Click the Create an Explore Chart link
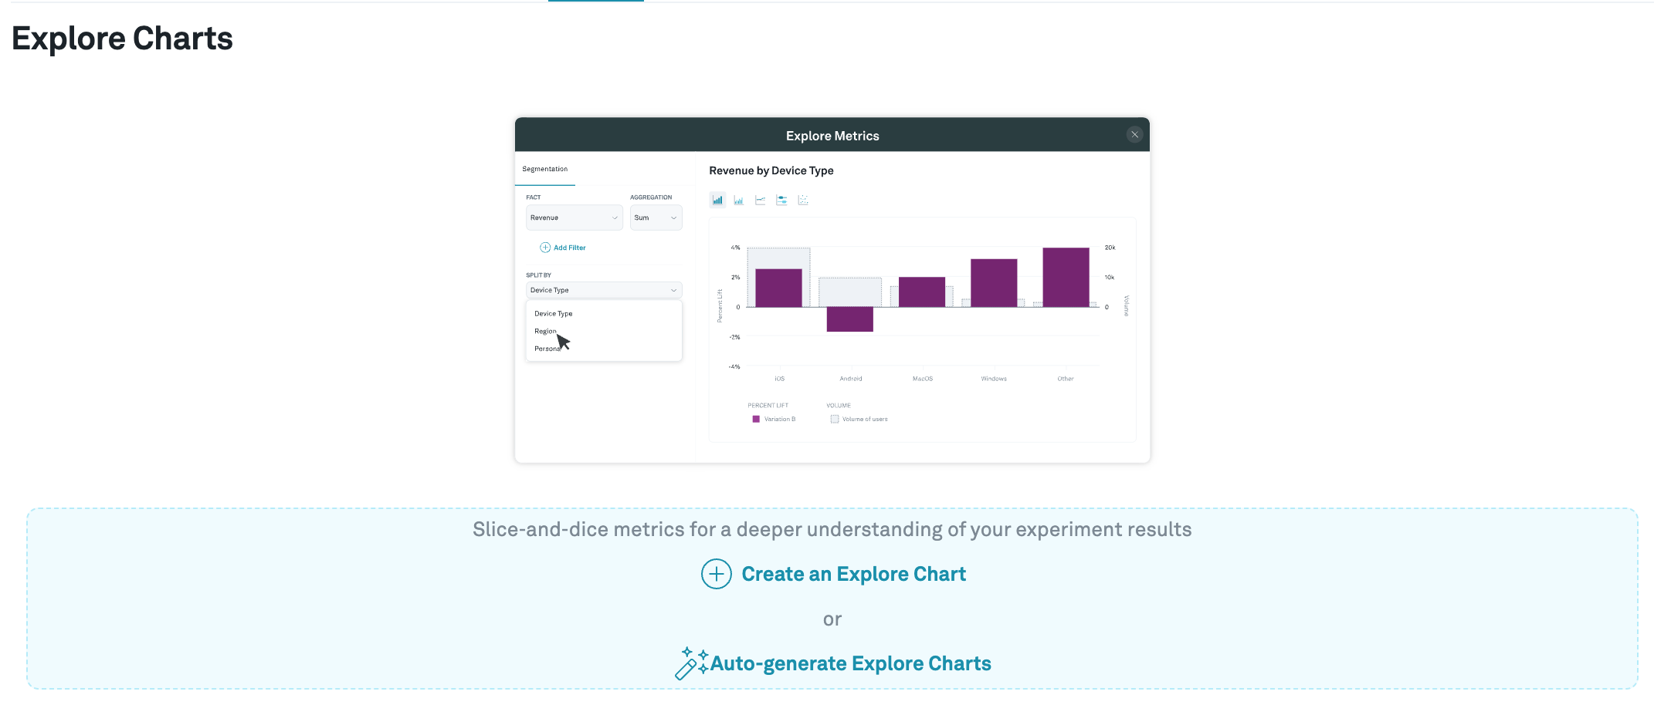Image resolution: width=1654 pixels, height=705 pixels. [853, 574]
